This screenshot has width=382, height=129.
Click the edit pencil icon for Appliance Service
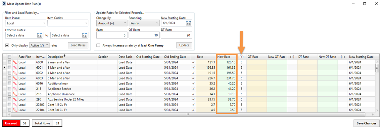[x=15, y=89]
